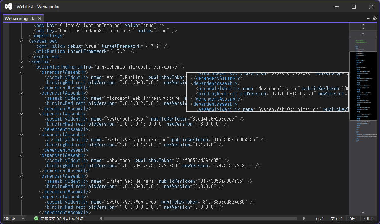Open the 100 % zoom dropdown
380x224 pixels.
point(23,219)
